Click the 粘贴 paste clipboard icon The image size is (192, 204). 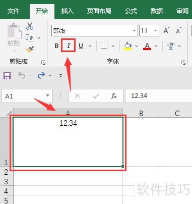pos(15,31)
